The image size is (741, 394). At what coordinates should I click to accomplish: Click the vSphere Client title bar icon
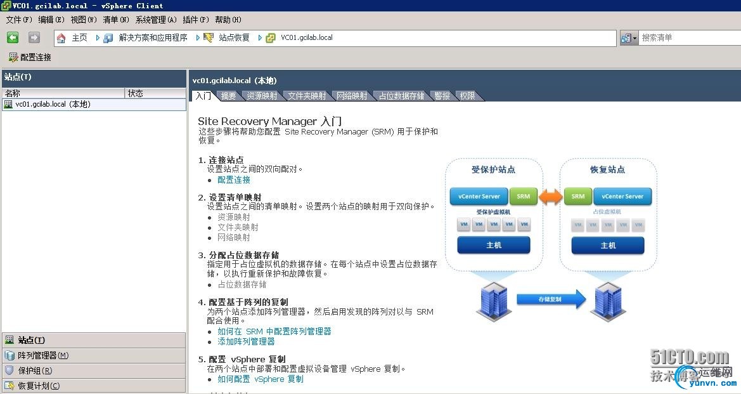click(x=6, y=6)
